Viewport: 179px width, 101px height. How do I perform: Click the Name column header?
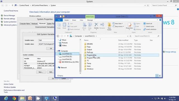click(x=86, y=40)
